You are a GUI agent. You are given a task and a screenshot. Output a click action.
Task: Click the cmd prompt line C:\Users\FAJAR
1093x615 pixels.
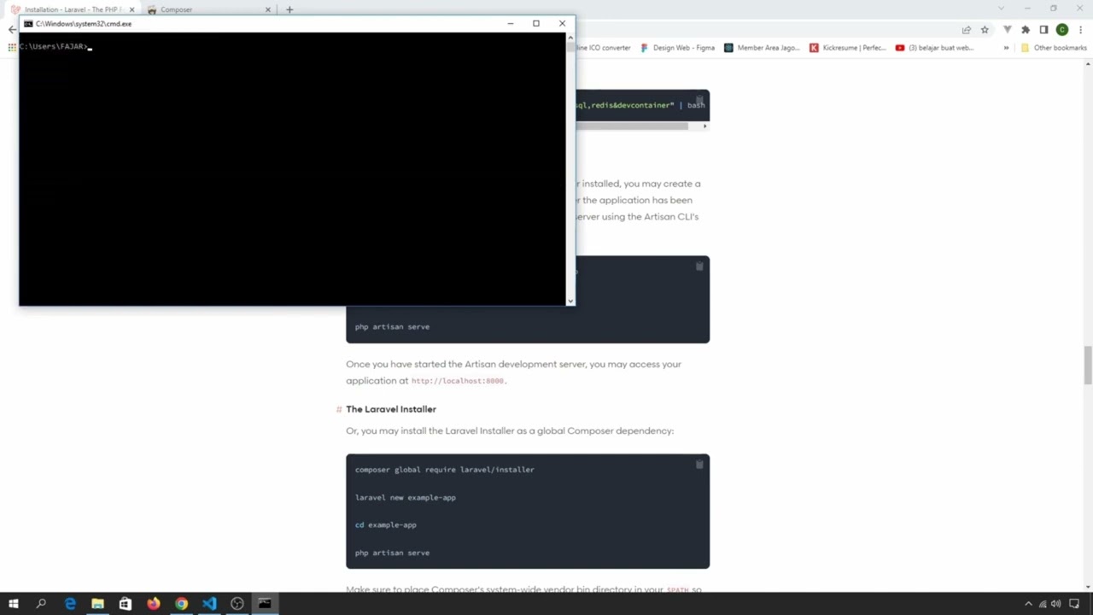53,46
